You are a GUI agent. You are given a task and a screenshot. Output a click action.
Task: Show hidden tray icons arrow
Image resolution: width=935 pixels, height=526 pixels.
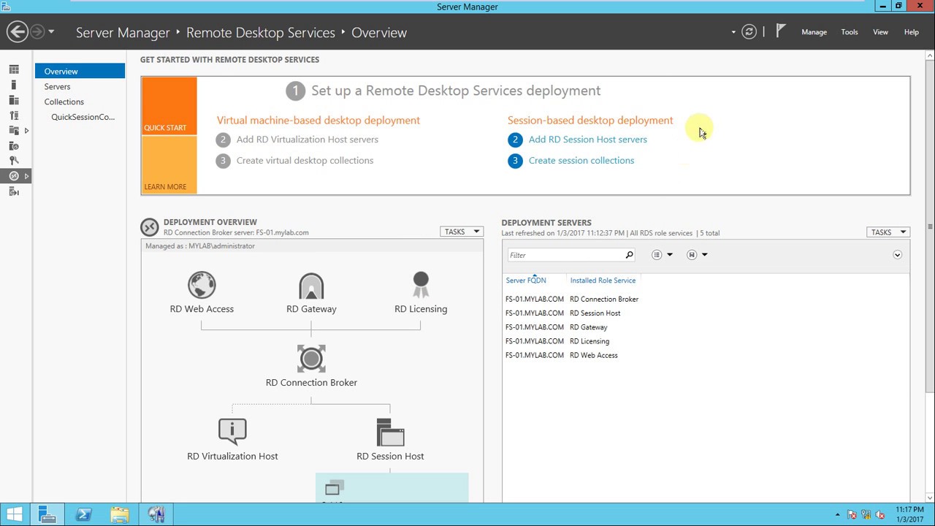[837, 514]
